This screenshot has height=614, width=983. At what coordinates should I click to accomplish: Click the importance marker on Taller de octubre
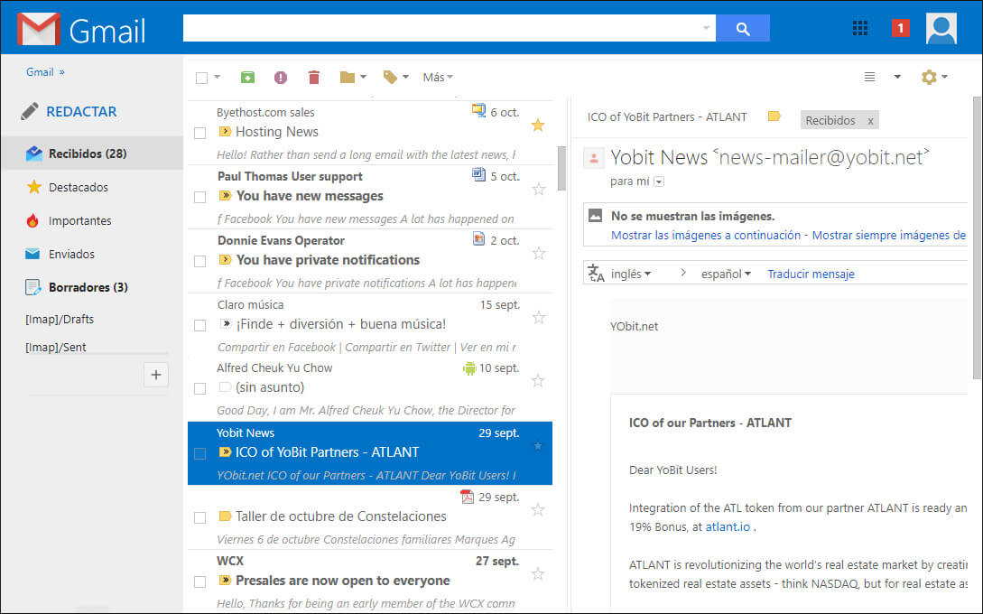tap(225, 516)
